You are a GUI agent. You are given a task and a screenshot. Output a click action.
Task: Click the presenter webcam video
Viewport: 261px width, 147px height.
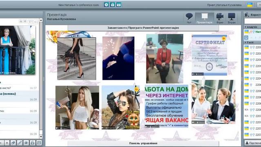pyautogui.click(x=18, y=50)
